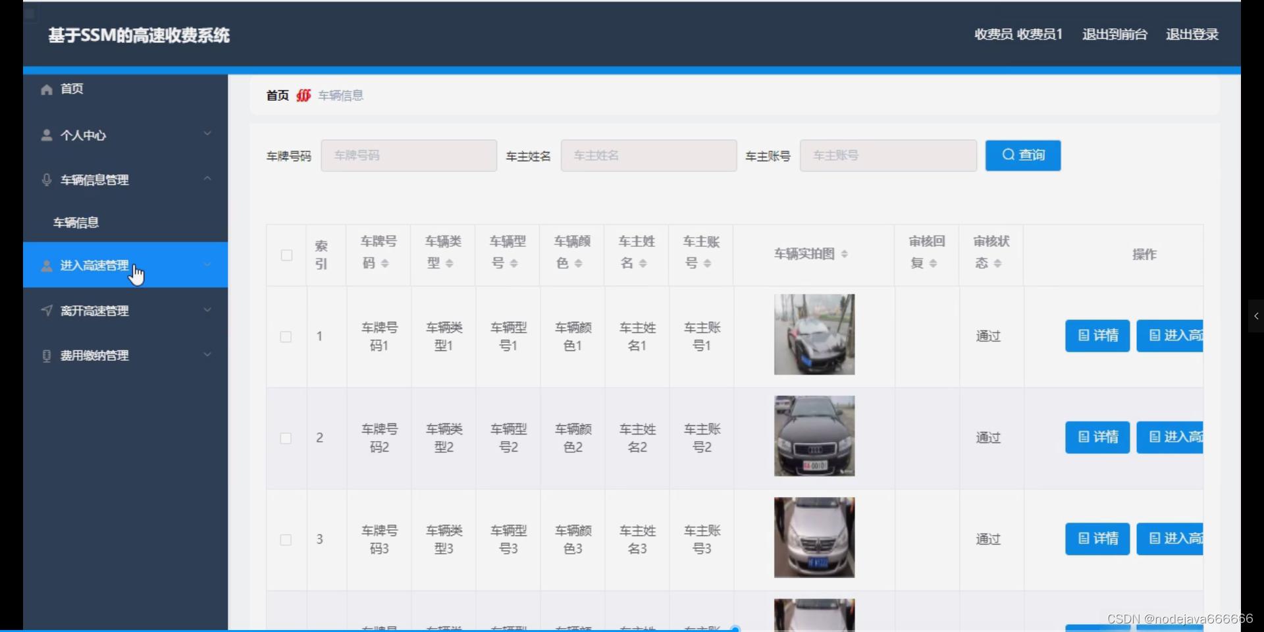This screenshot has width=1264, height=632.
Task: Click the person icon beside 进入高速管理
Action: (x=47, y=265)
